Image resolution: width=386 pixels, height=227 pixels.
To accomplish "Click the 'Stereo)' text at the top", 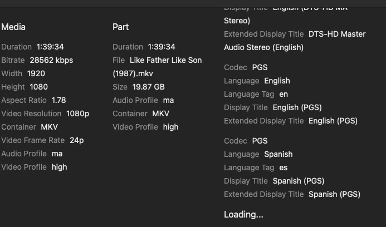I will (x=237, y=21).
